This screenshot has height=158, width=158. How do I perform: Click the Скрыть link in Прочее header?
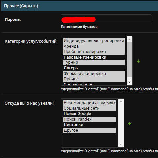(29, 6)
